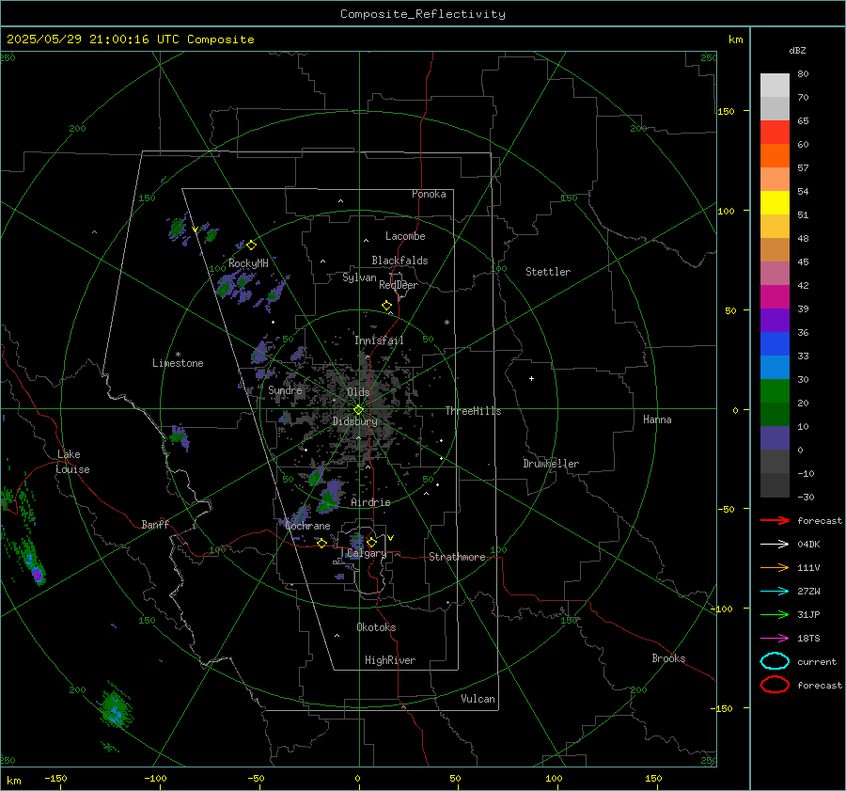Click the current legend label

coord(816,661)
